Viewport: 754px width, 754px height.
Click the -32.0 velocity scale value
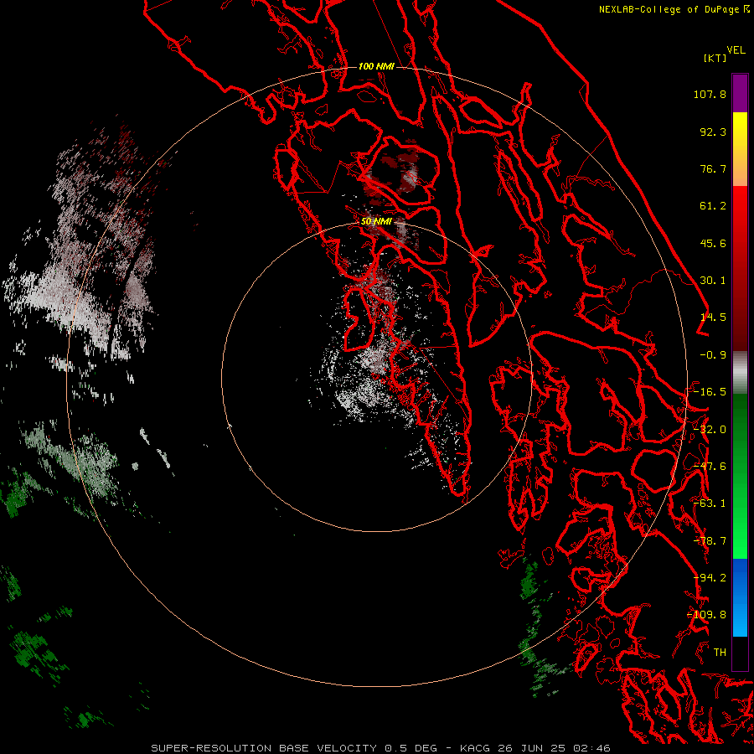tap(710, 430)
